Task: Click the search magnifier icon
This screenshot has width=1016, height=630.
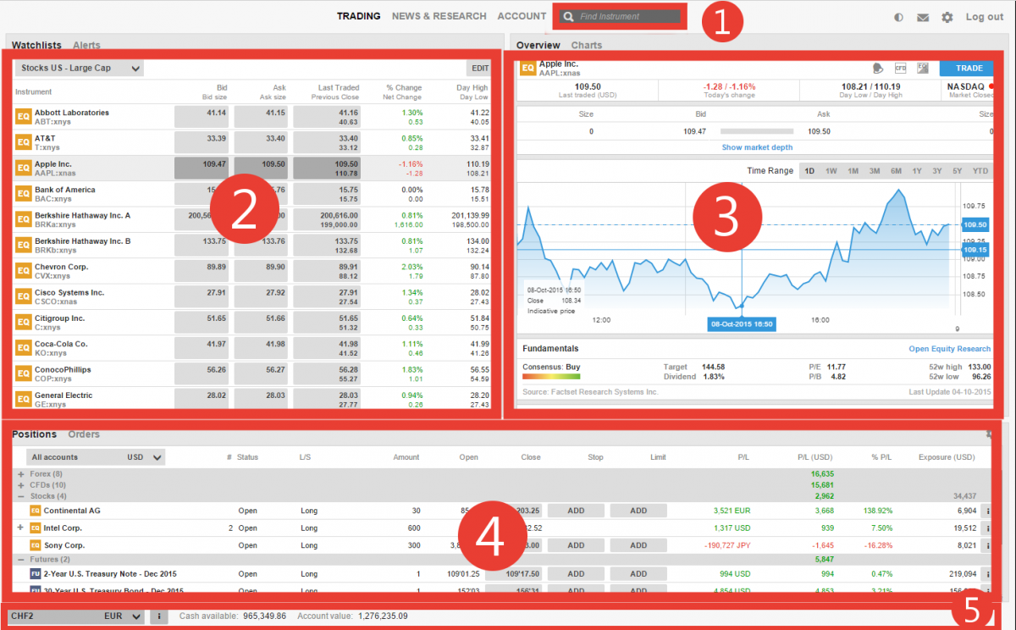Action: coord(569,16)
